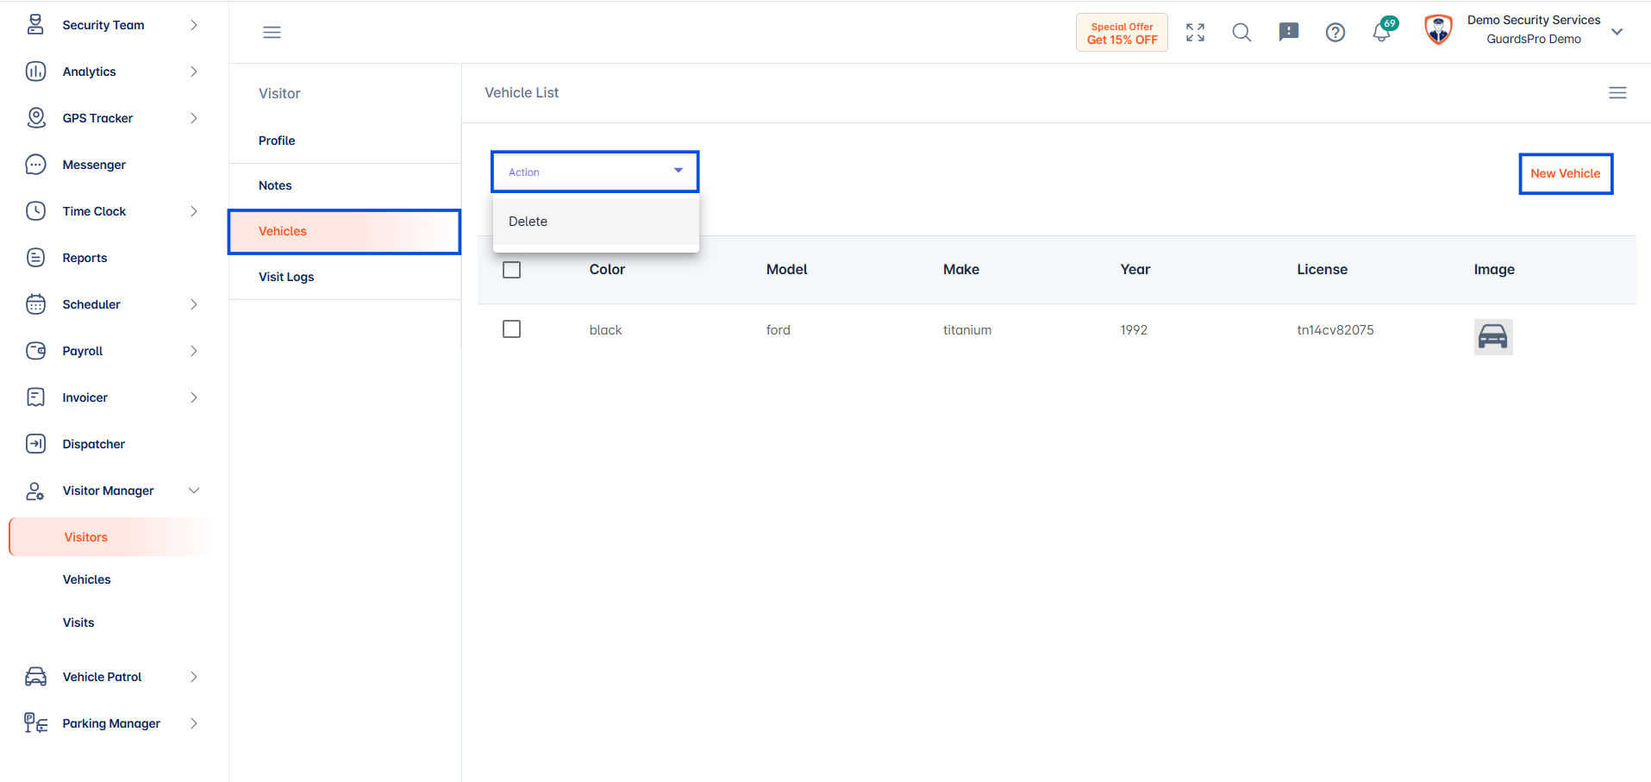Click the New Vehicle button
The image size is (1651, 782).
click(1566, 173)
